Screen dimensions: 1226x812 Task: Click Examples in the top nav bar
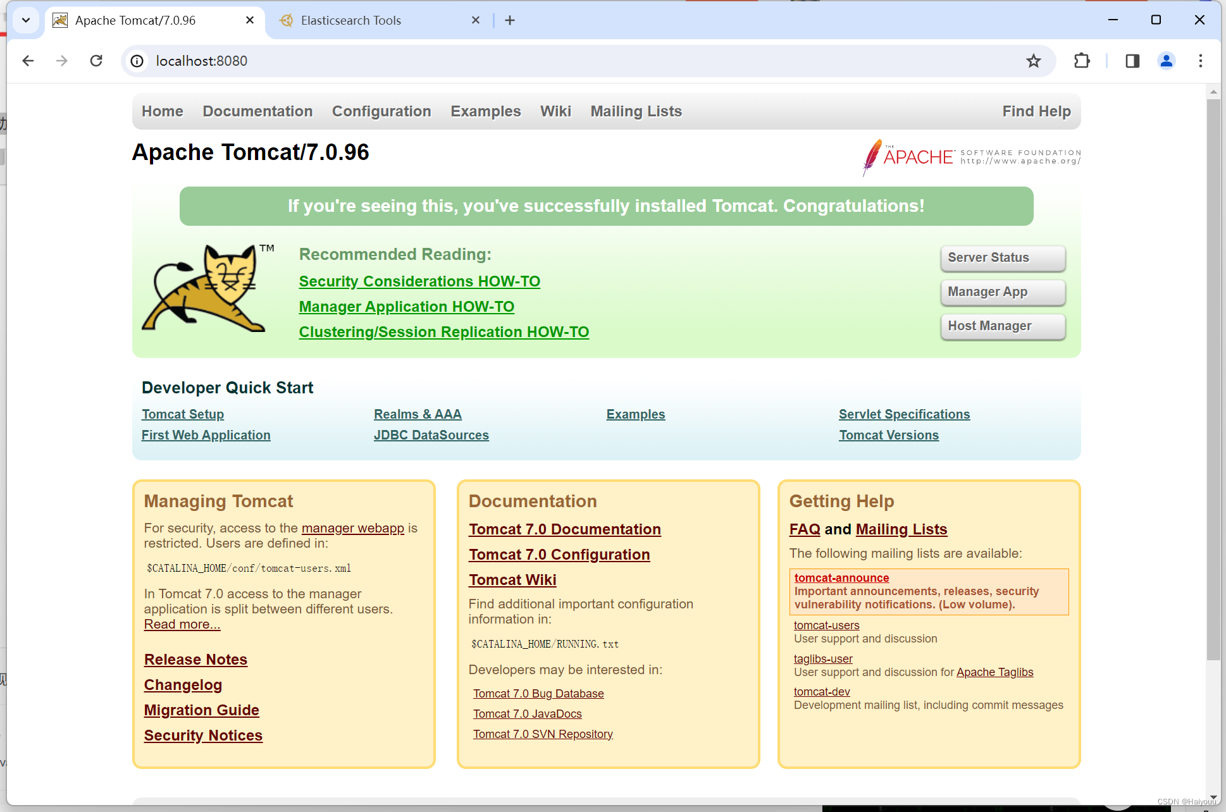[486, 111]
